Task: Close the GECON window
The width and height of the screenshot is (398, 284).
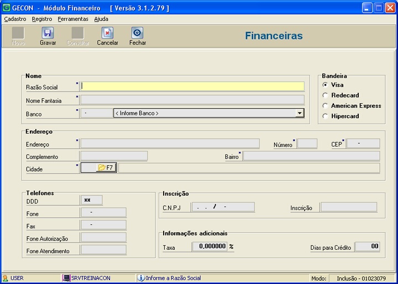Action: 390,8
